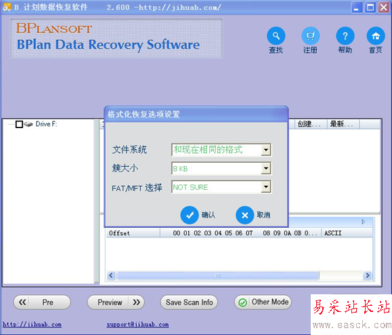Click the BPlan Data Recovery Software banner
The width and height of the screenshot is (392, 335).
116,38
